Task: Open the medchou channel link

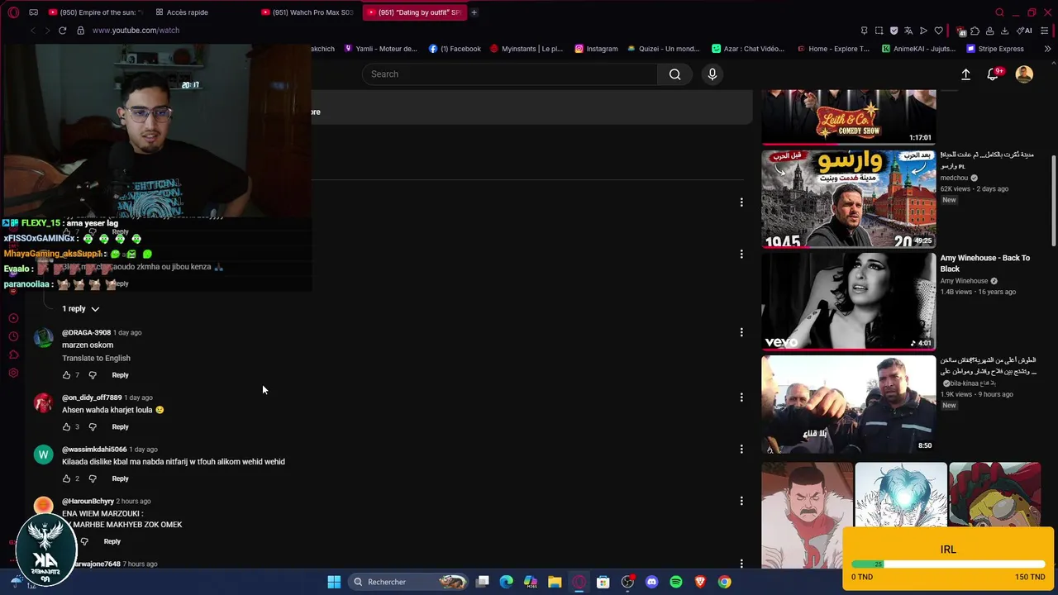Action: [954, 178]
